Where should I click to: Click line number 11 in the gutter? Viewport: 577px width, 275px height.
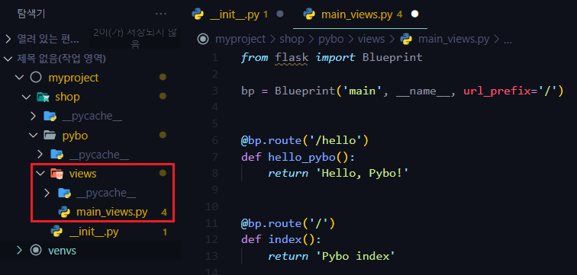(211, 224)
